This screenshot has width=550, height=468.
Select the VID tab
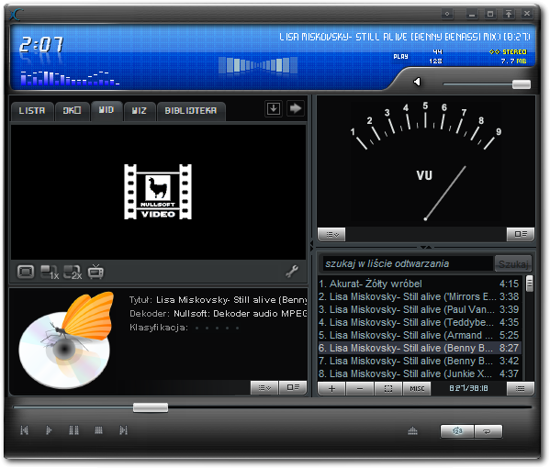107,110
